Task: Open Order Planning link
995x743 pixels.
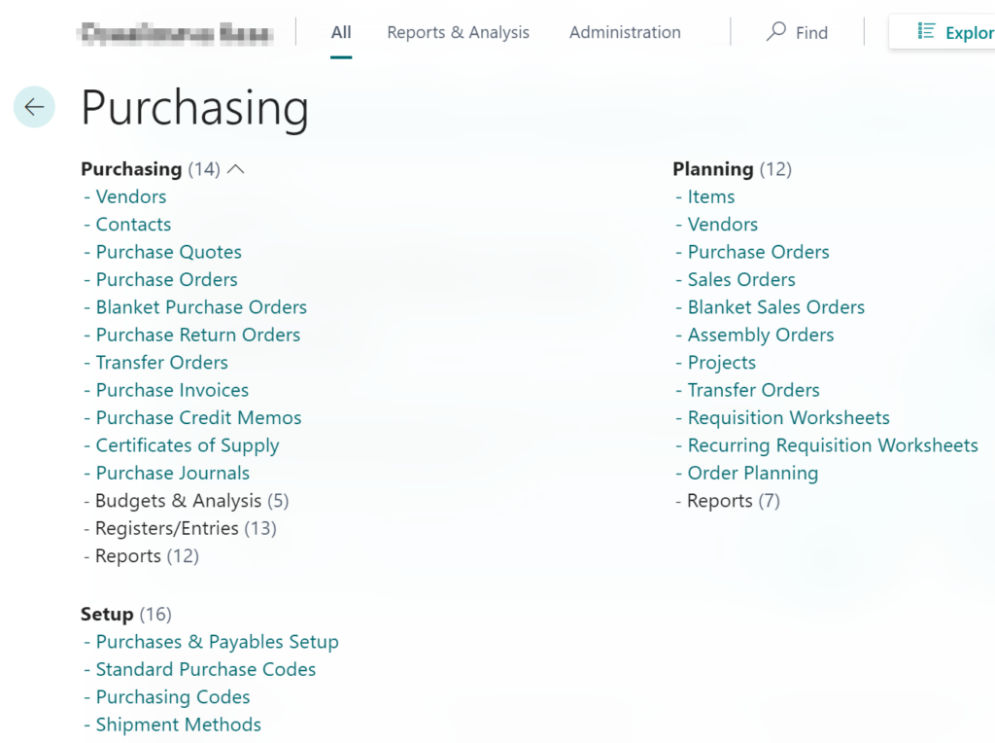Action: tap(753, 474)
